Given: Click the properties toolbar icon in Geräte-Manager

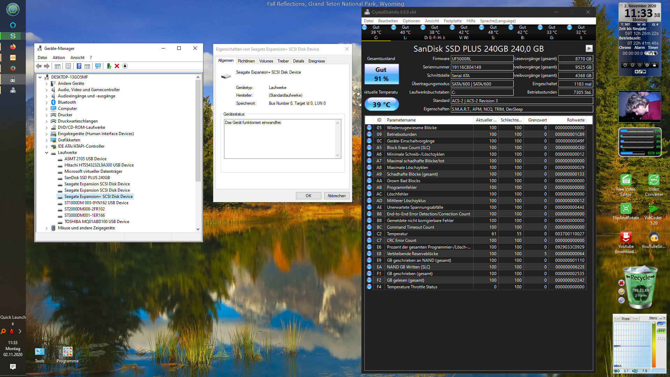Looking at the screenshot, I should click(x=68, y=66).
